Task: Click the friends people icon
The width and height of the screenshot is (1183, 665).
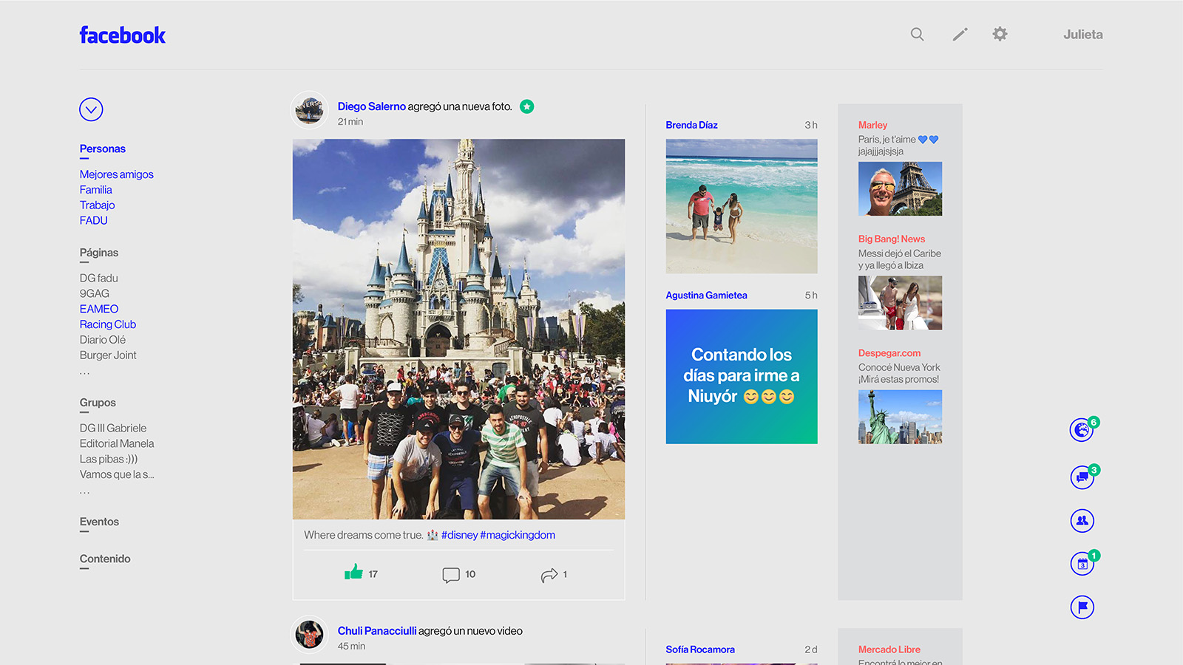Action: pos(1082,521)
